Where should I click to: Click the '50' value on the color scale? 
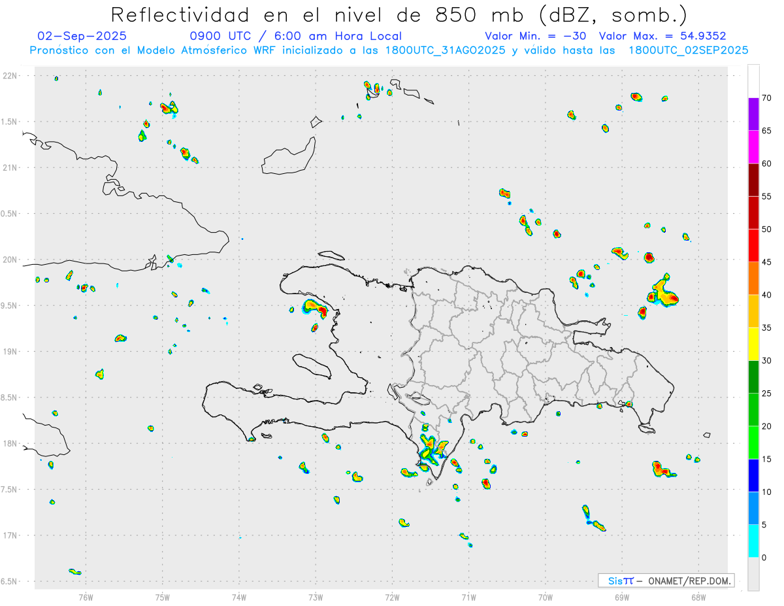766,229
